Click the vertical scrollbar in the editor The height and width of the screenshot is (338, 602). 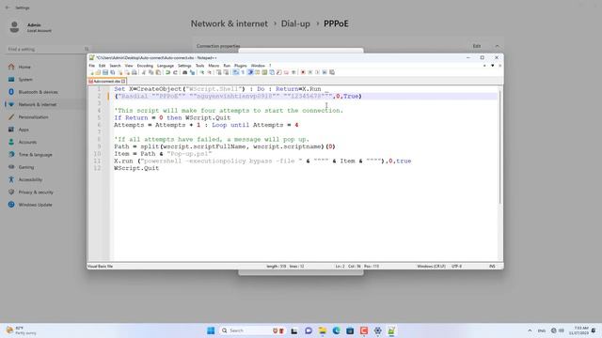(499, 146)
